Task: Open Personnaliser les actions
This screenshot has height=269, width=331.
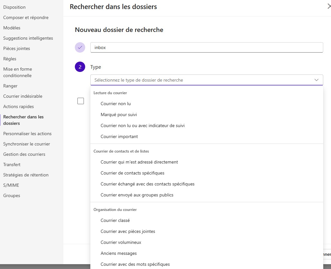Action: click(x=27, y=134)
